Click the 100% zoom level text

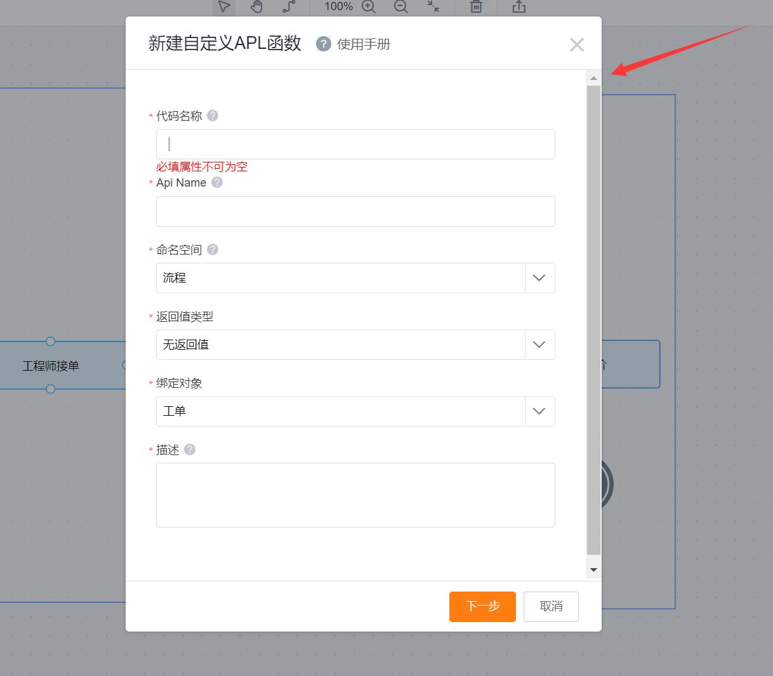(338, 6)
